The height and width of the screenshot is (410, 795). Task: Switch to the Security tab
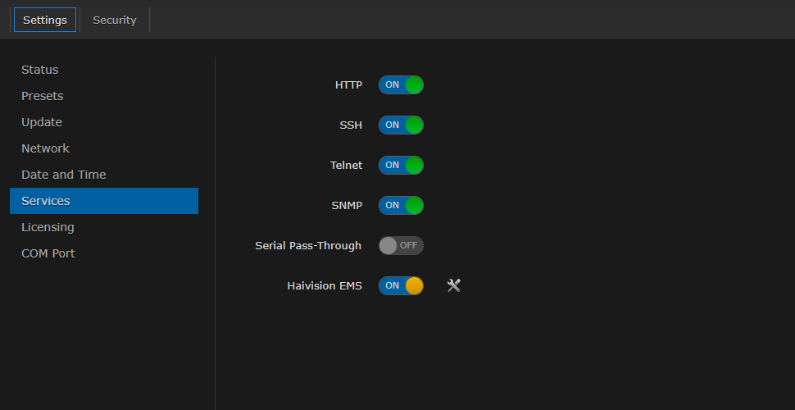[115, 20]
